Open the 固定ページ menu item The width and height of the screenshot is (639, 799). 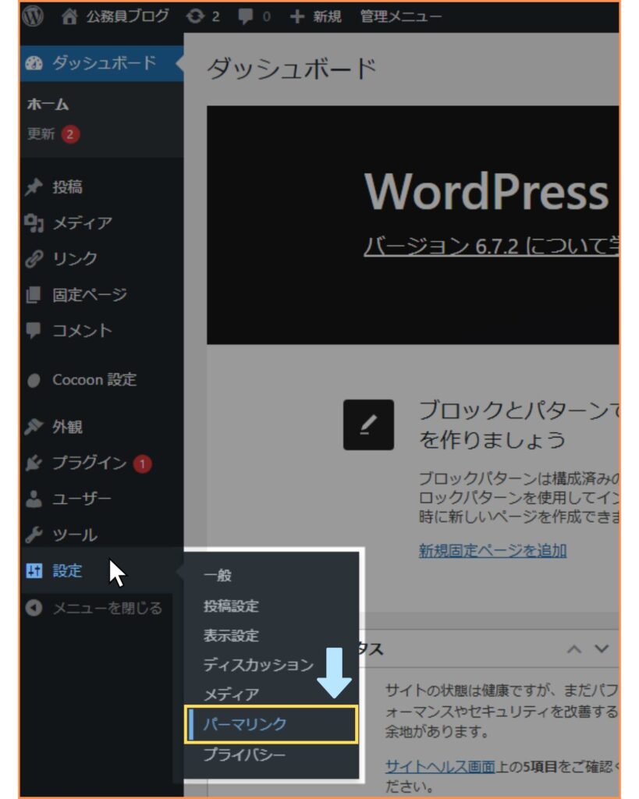(x=90, y=294)
